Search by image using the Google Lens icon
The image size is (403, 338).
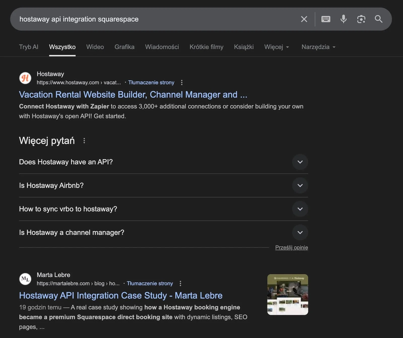pyautogui.click(x=361, y=19)
